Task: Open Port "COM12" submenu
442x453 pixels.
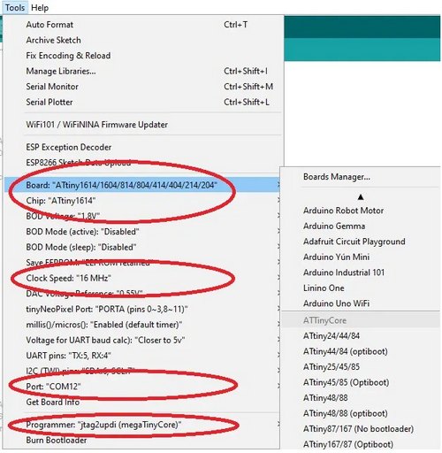Action: tap(143, 387)
